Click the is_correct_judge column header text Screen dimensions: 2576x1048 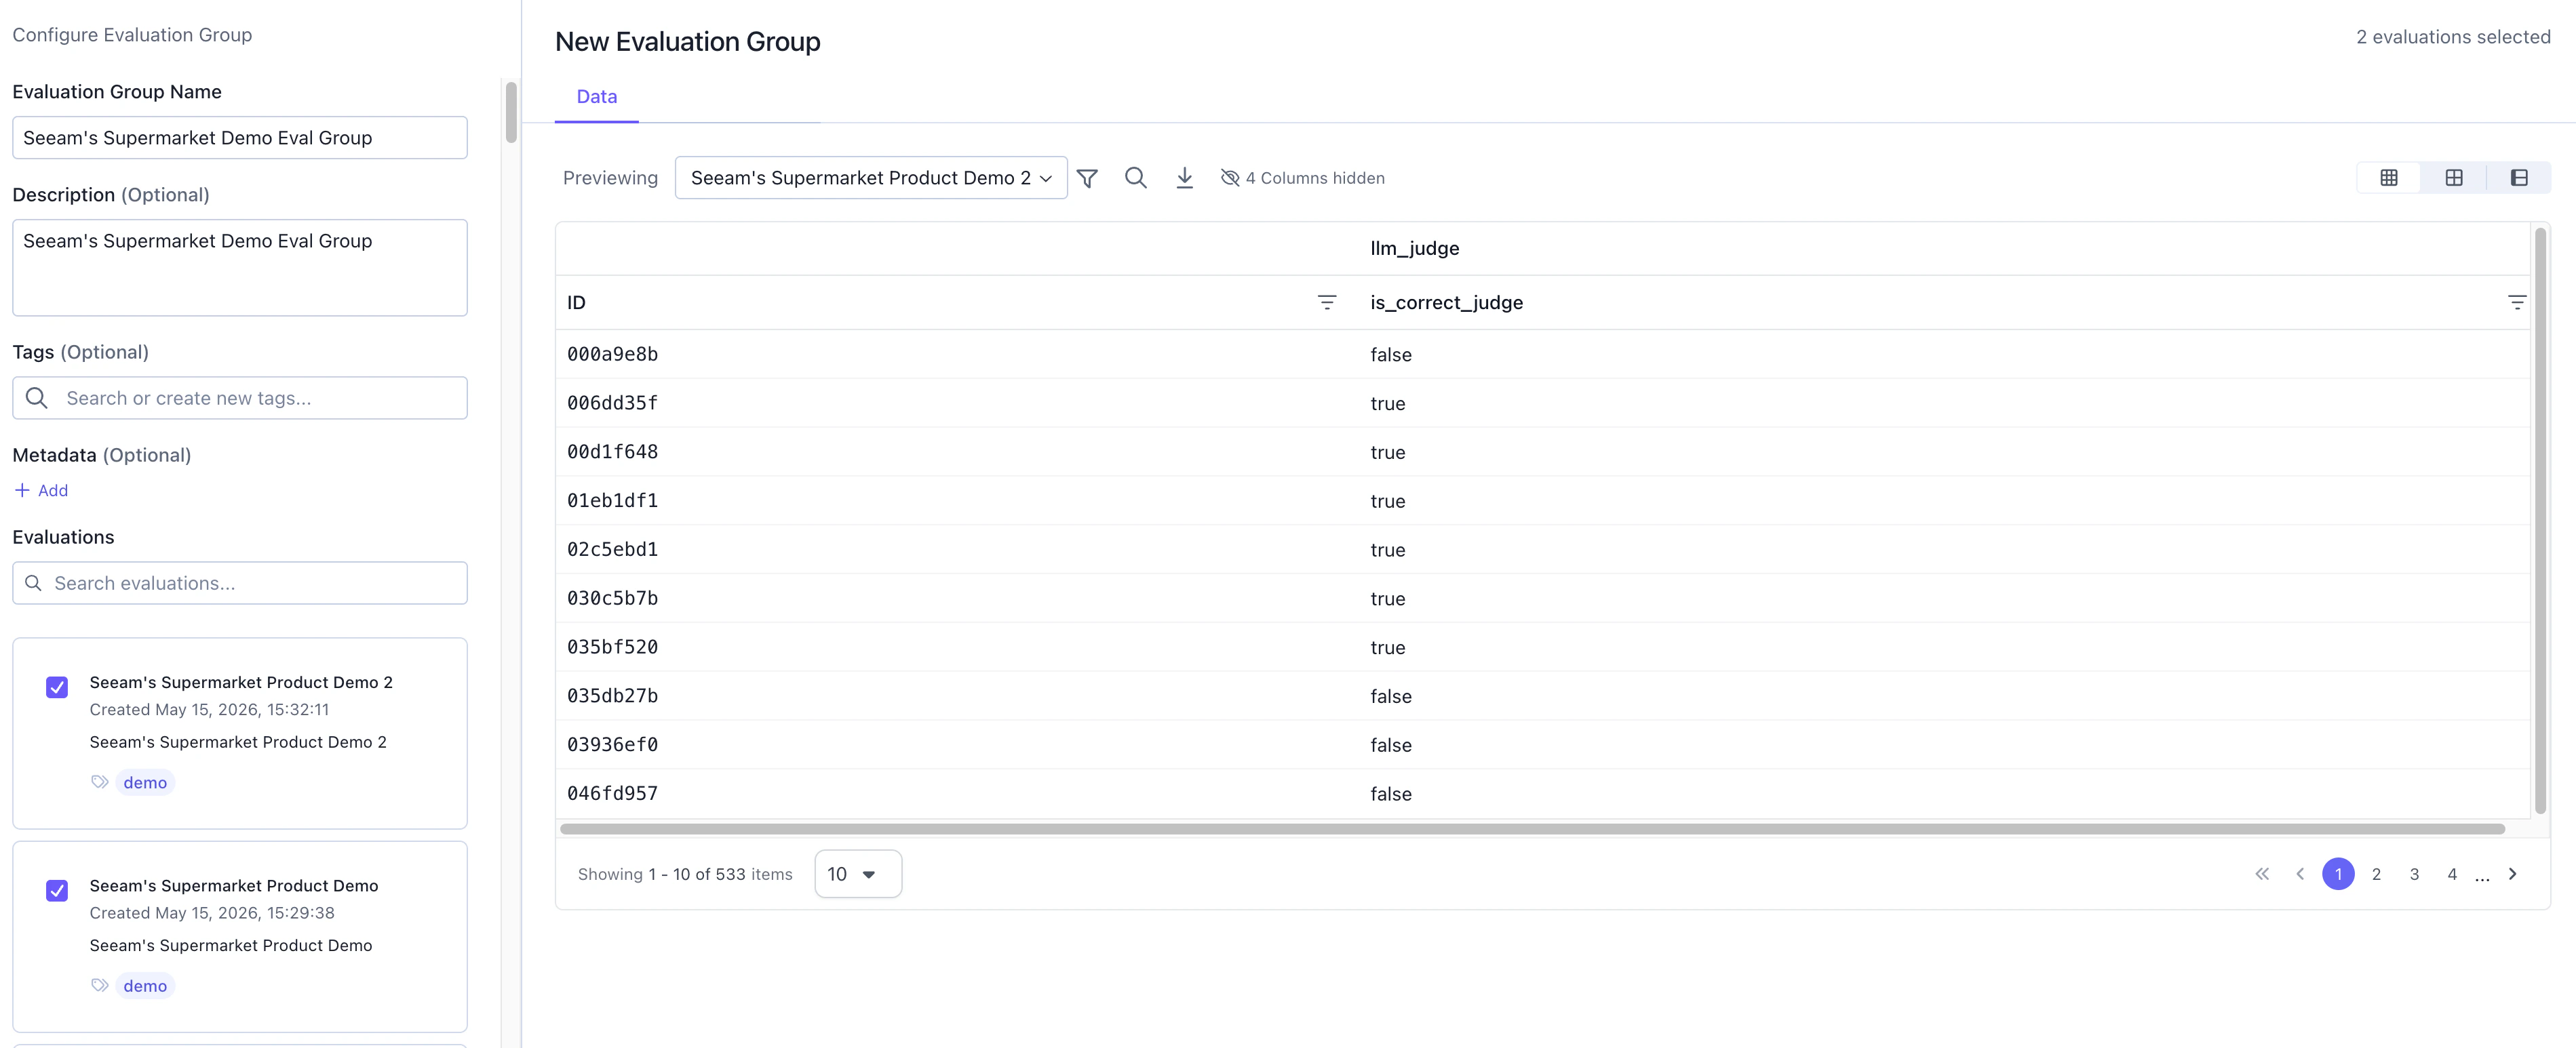1446,303
